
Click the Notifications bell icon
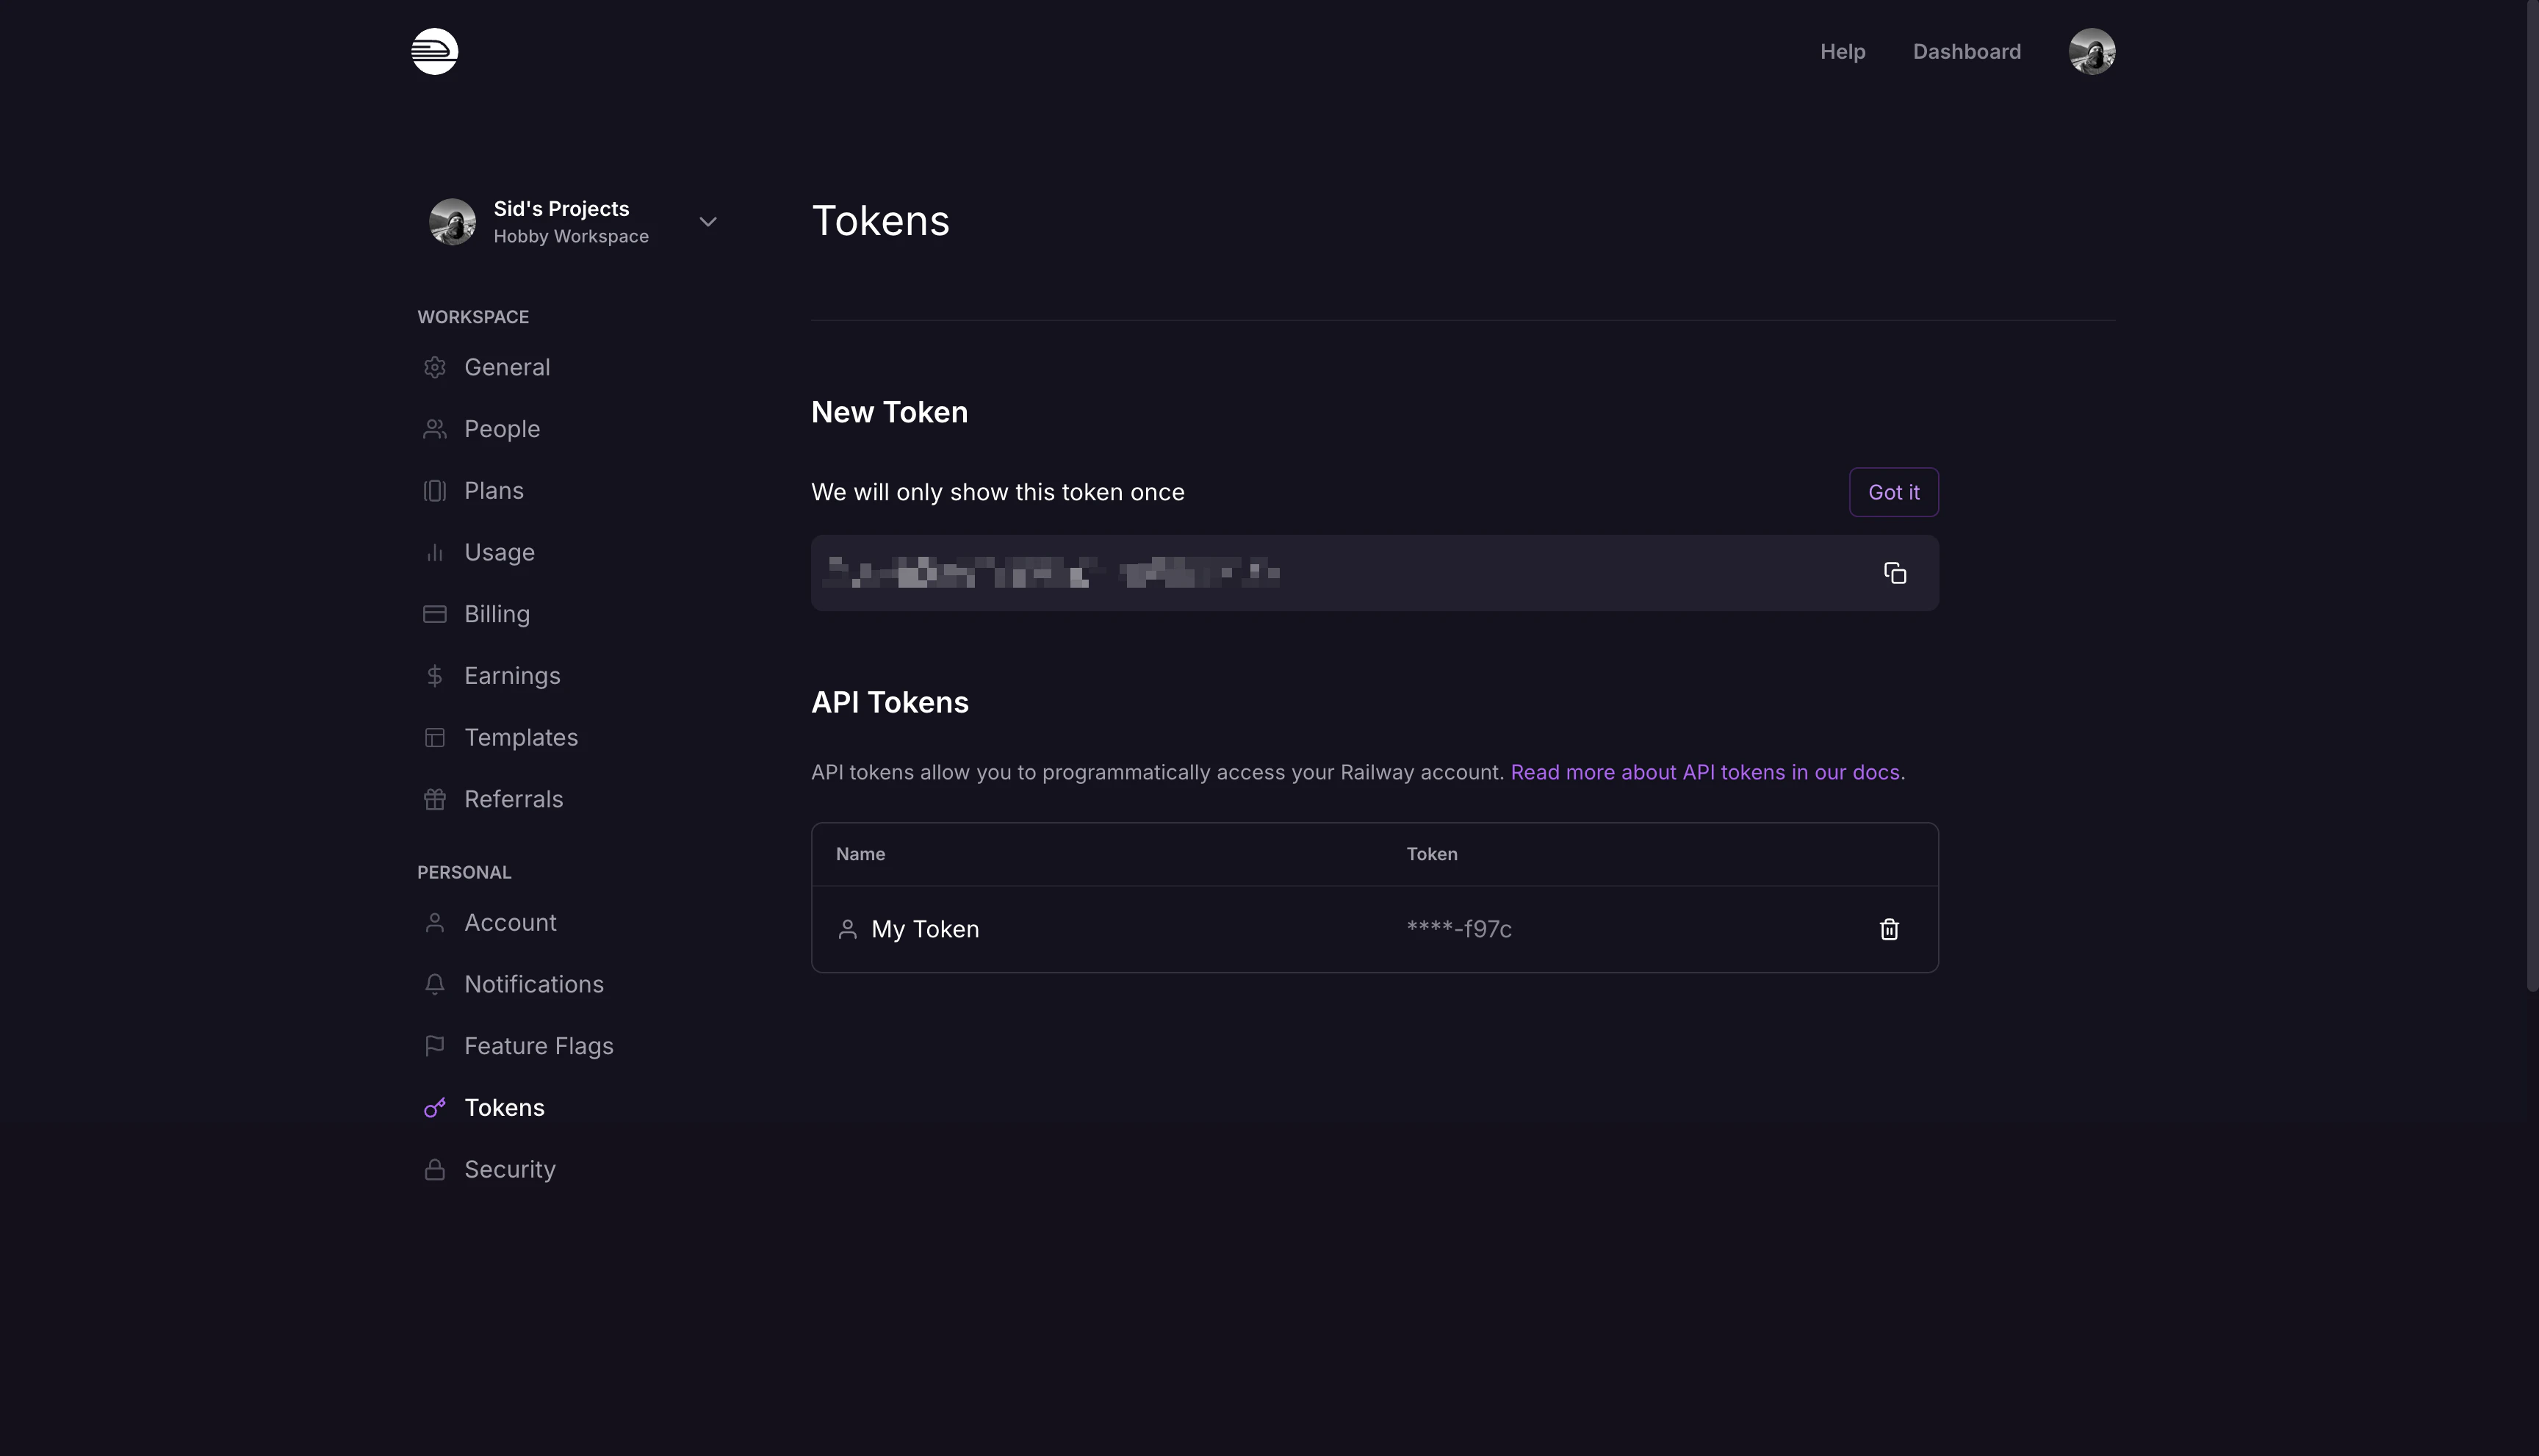434,985
